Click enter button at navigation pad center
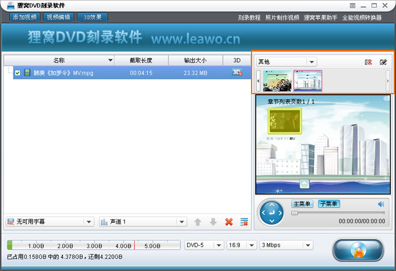 [271, 213]
